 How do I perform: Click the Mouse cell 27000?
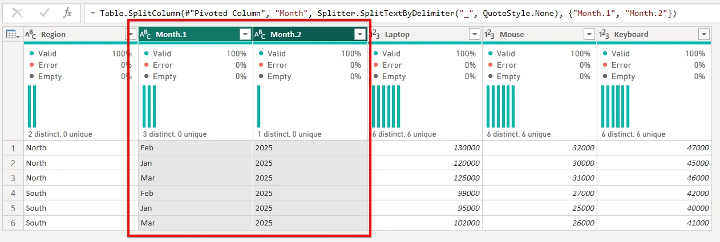coord(539,193)
